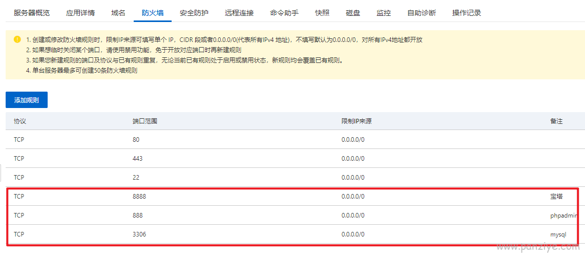Click 0.0.0.0/0 in the port 80 row
The height and width of the screenshot is (258, 585).
pos(352,139)
